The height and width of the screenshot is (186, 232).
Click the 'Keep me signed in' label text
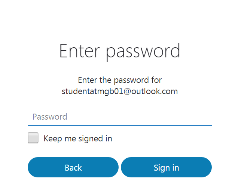tap(78, 139)
